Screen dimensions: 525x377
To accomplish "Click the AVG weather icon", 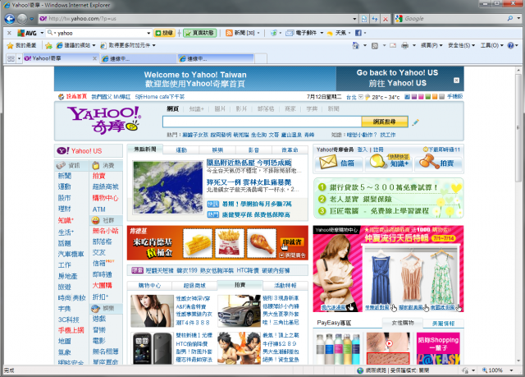I will (x=330, y=33).
